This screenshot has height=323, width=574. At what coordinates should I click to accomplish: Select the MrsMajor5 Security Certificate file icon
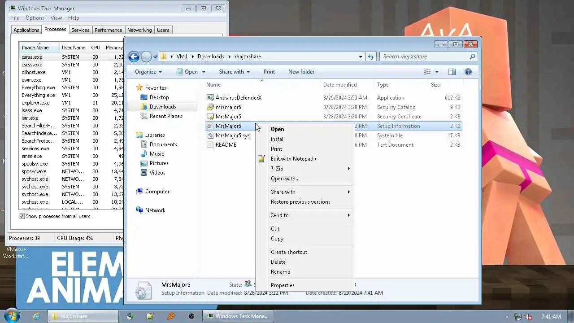[210, 117]
